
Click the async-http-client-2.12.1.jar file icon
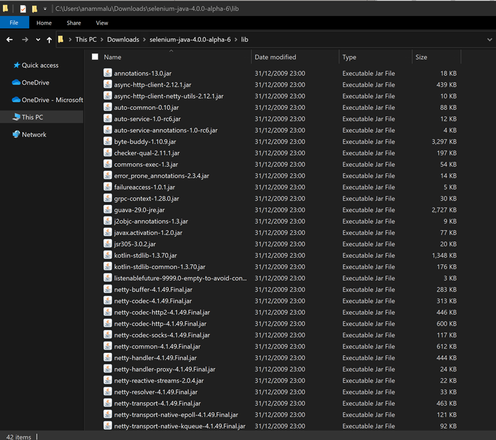pos(108,84)
